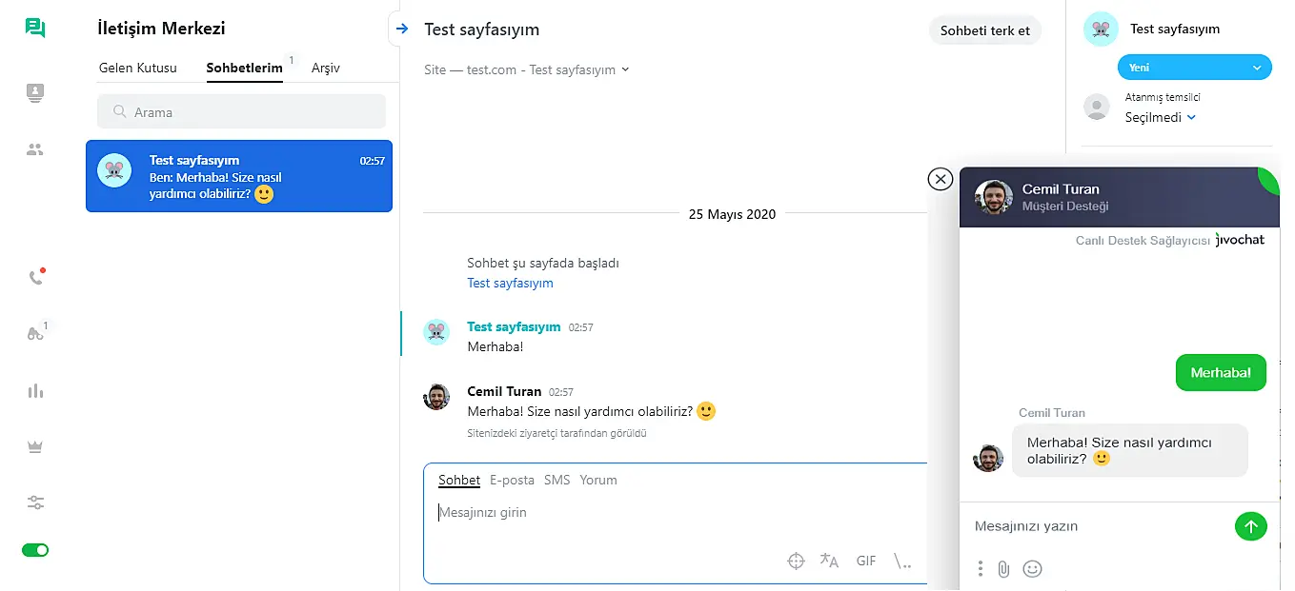
Task: Click the GIF button in message editor
Action: tap(865, 561)
